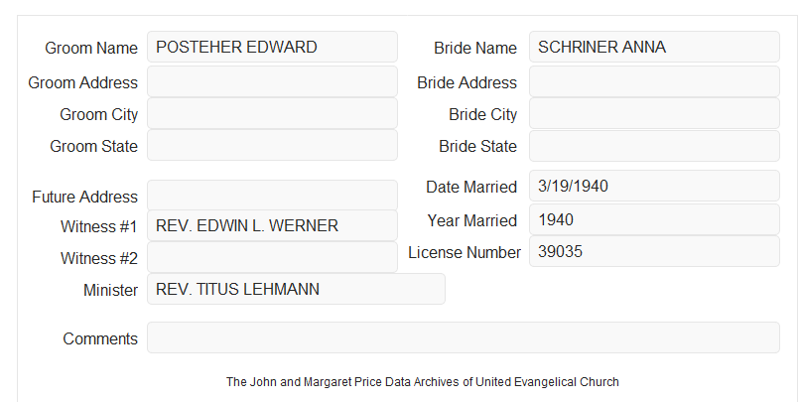
Task: Click Witness #1 field with Rev. Edwin Werner
Action: click(272, 225)
